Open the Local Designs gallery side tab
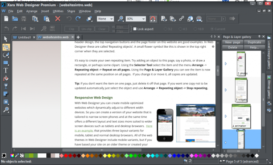This screenshot has width=273, height=165. 269,52
